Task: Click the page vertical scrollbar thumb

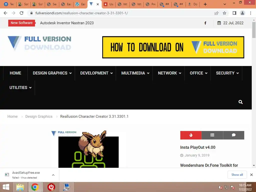Action: point(254,30)
